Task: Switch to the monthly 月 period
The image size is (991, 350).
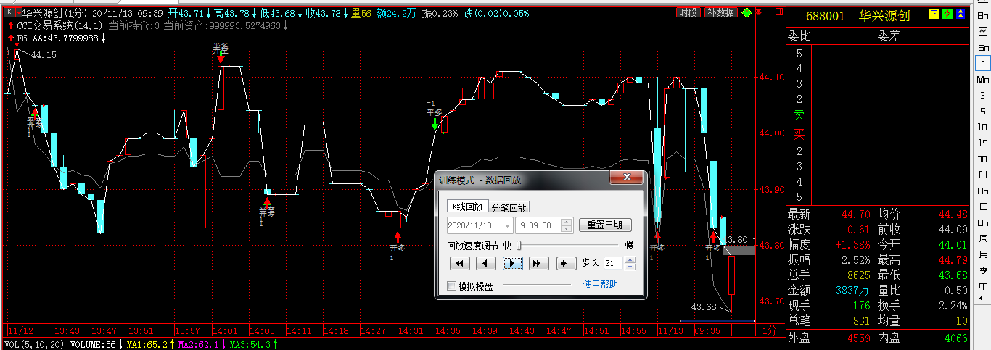Action: pos(983,254)
